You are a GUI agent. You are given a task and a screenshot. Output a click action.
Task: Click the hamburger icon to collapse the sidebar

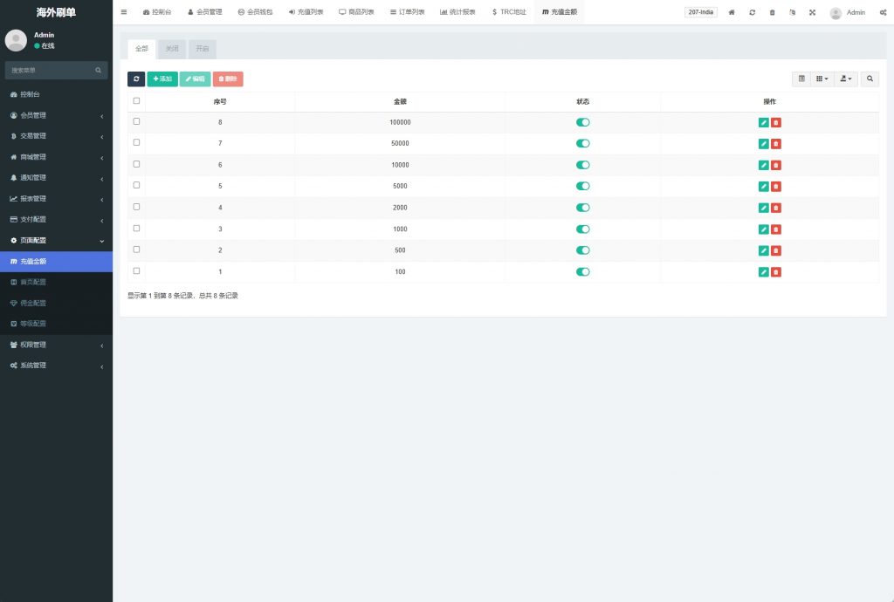[123, 12]
